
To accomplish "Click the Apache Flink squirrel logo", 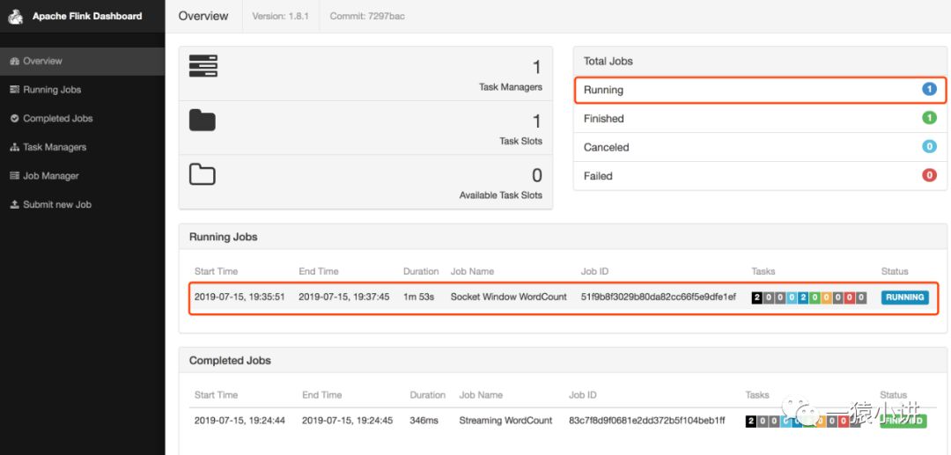I will click(15, 17).
